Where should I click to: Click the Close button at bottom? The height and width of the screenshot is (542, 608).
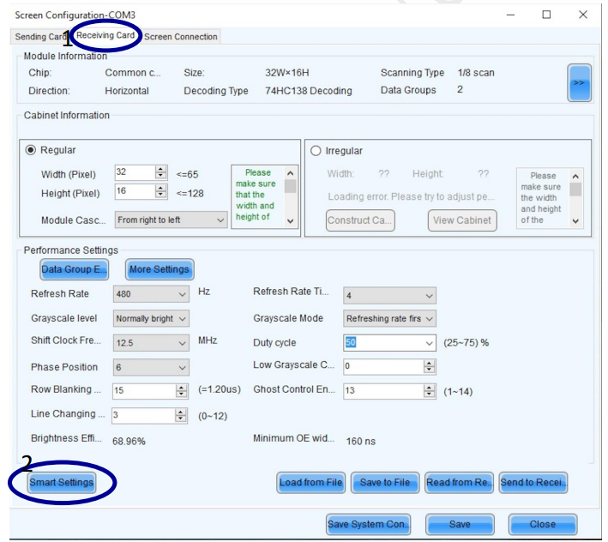coord(543,524)
